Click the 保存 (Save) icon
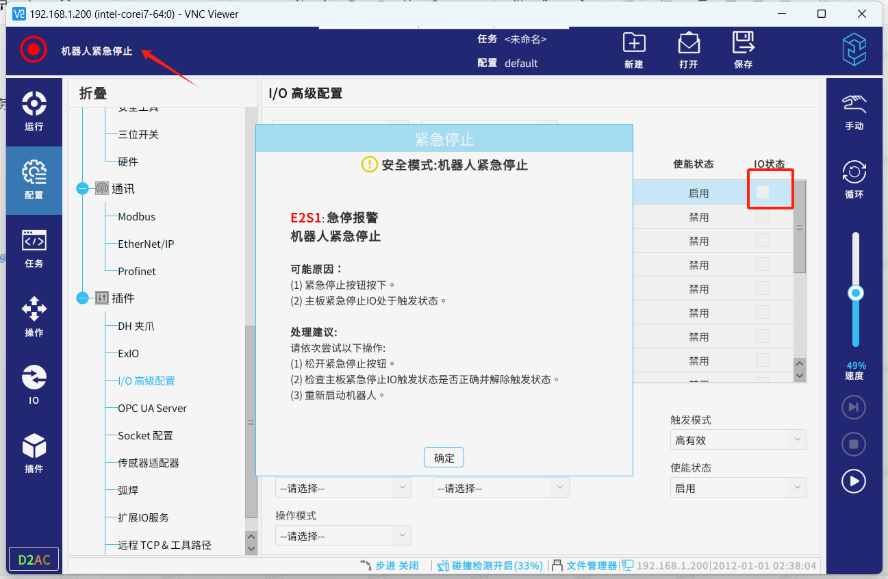This screenshot has height=579, width=888. (x=743, y=49)
